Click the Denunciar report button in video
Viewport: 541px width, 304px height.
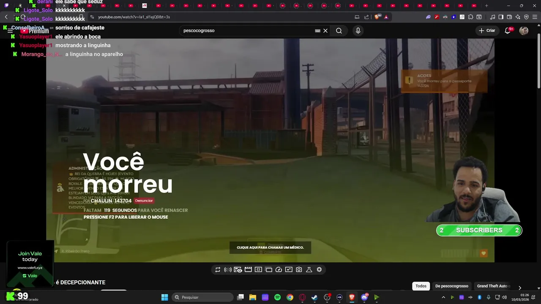[x=144, y=201]
